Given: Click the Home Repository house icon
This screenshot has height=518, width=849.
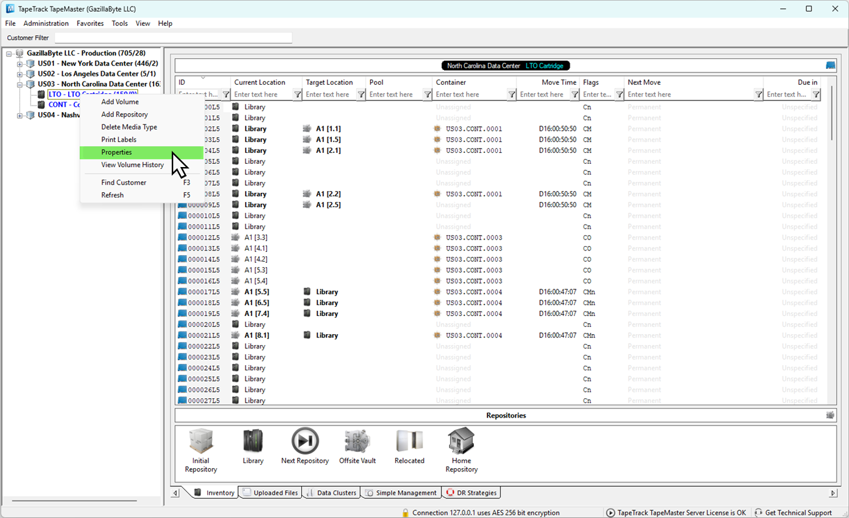Looking at the screenshot, I should (461, 441).
